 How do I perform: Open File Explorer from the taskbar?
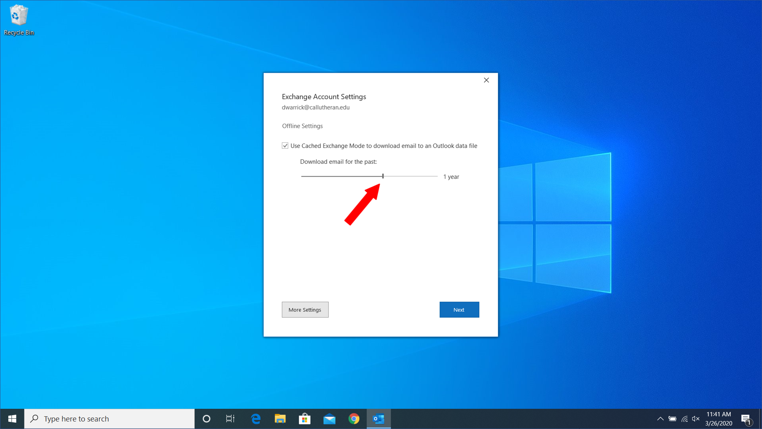pos(280,419)
